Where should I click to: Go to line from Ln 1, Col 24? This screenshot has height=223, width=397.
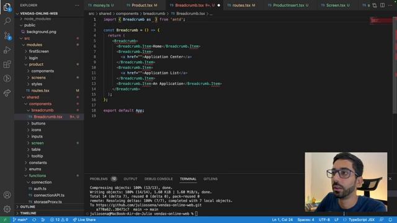point(282,220)
